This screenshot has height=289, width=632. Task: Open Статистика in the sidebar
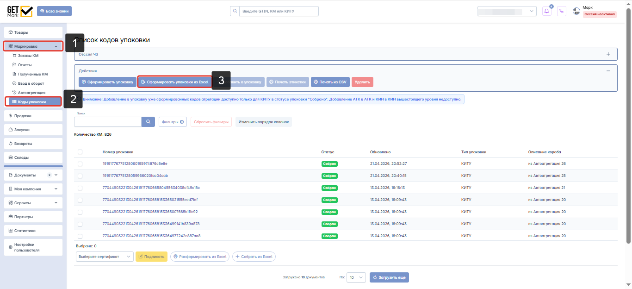(33, 231)
